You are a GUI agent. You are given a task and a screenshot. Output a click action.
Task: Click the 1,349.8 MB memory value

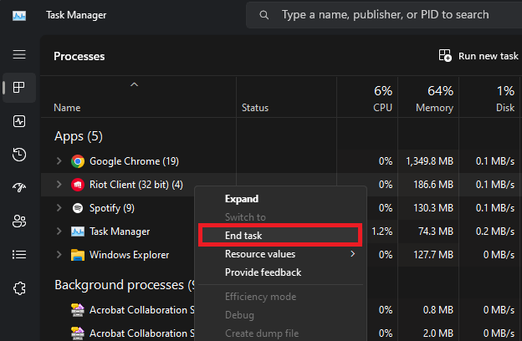pyautogui.click(x=429, y=161)
